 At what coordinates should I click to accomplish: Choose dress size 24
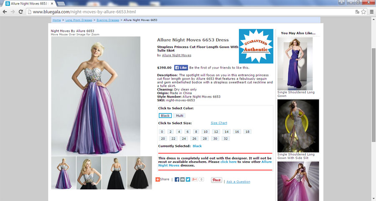[x=184, y=138]
